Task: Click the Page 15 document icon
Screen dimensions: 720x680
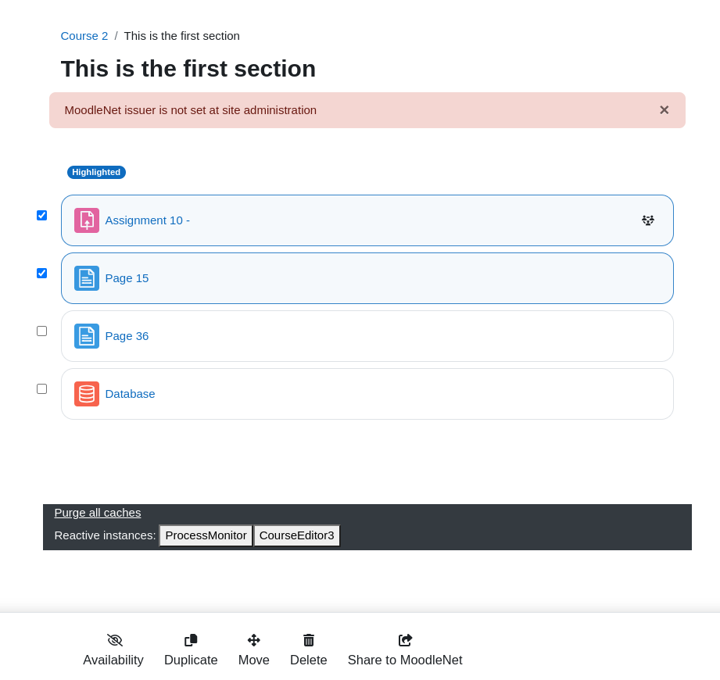Action: click(87, 278)
